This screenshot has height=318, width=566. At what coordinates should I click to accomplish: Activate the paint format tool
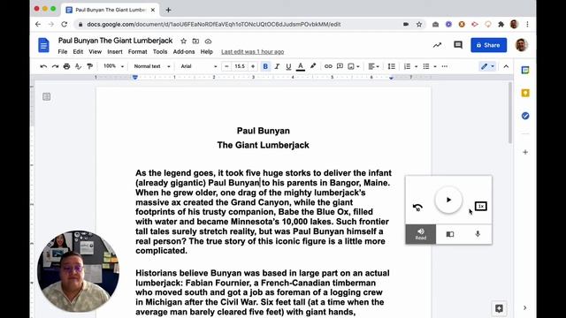pyautogui.click(x=90, y=66)
